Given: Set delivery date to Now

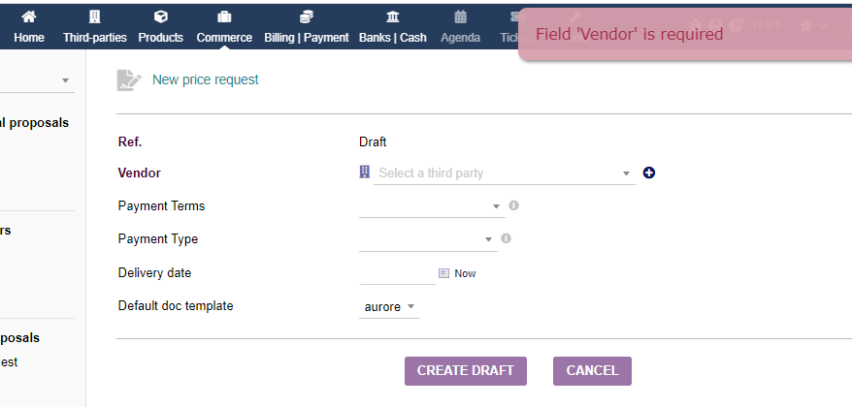Looking at the screenshot, I should coord(465,273).
